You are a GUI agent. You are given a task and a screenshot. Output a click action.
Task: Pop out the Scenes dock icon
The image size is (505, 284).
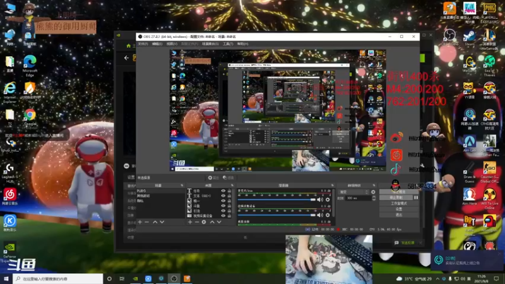click(182, 186)
